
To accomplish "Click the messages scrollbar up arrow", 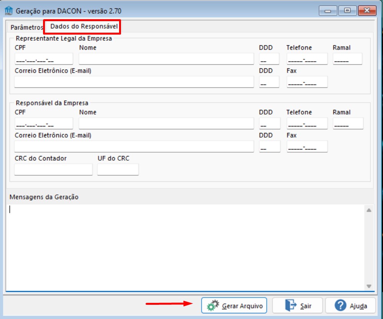I will (369, 210).
